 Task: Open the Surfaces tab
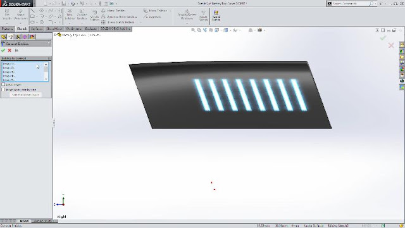coord(37,28)
